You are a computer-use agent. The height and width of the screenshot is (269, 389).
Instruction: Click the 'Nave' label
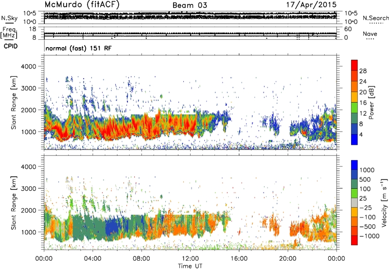point(370,34)
